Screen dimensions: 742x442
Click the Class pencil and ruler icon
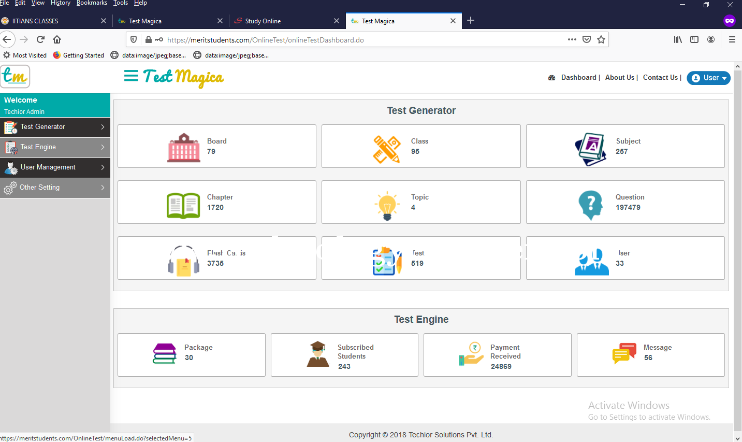387,149
